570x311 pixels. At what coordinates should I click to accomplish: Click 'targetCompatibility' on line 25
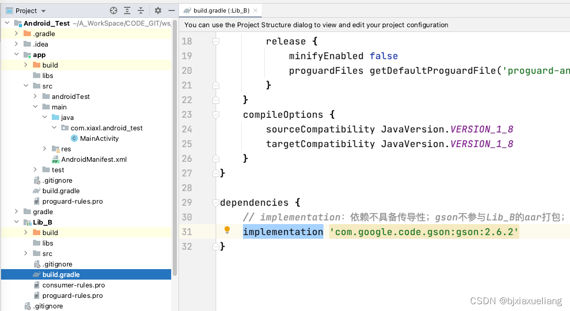coord(320,143)
